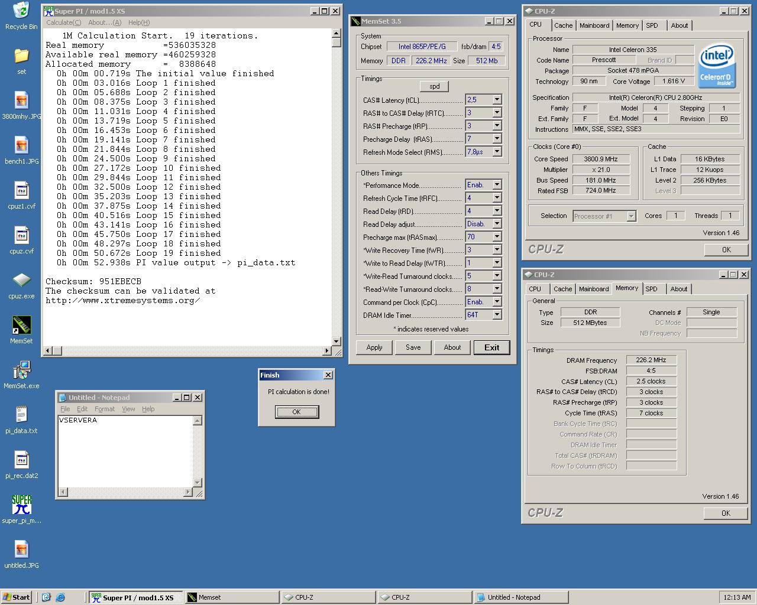Click Apply in MemSet
The image size is (757, 605).
tap(374, 347)
